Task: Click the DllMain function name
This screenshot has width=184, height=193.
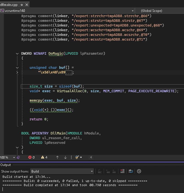Action: (58, 133)
